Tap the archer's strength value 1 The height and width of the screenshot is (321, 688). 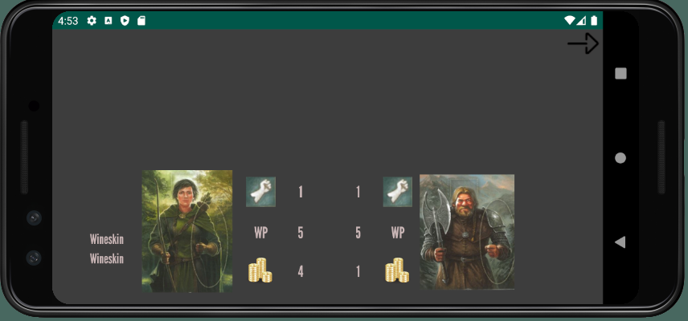301,192
